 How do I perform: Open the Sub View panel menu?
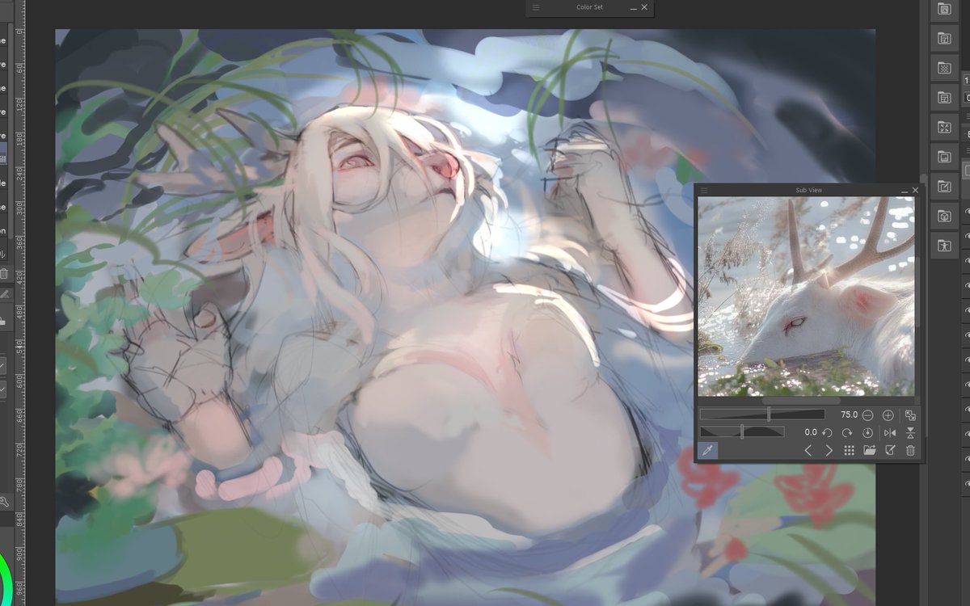pyautogui.click(x=704, y=190)
